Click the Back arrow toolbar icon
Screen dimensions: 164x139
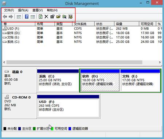(x=5, y=16)
